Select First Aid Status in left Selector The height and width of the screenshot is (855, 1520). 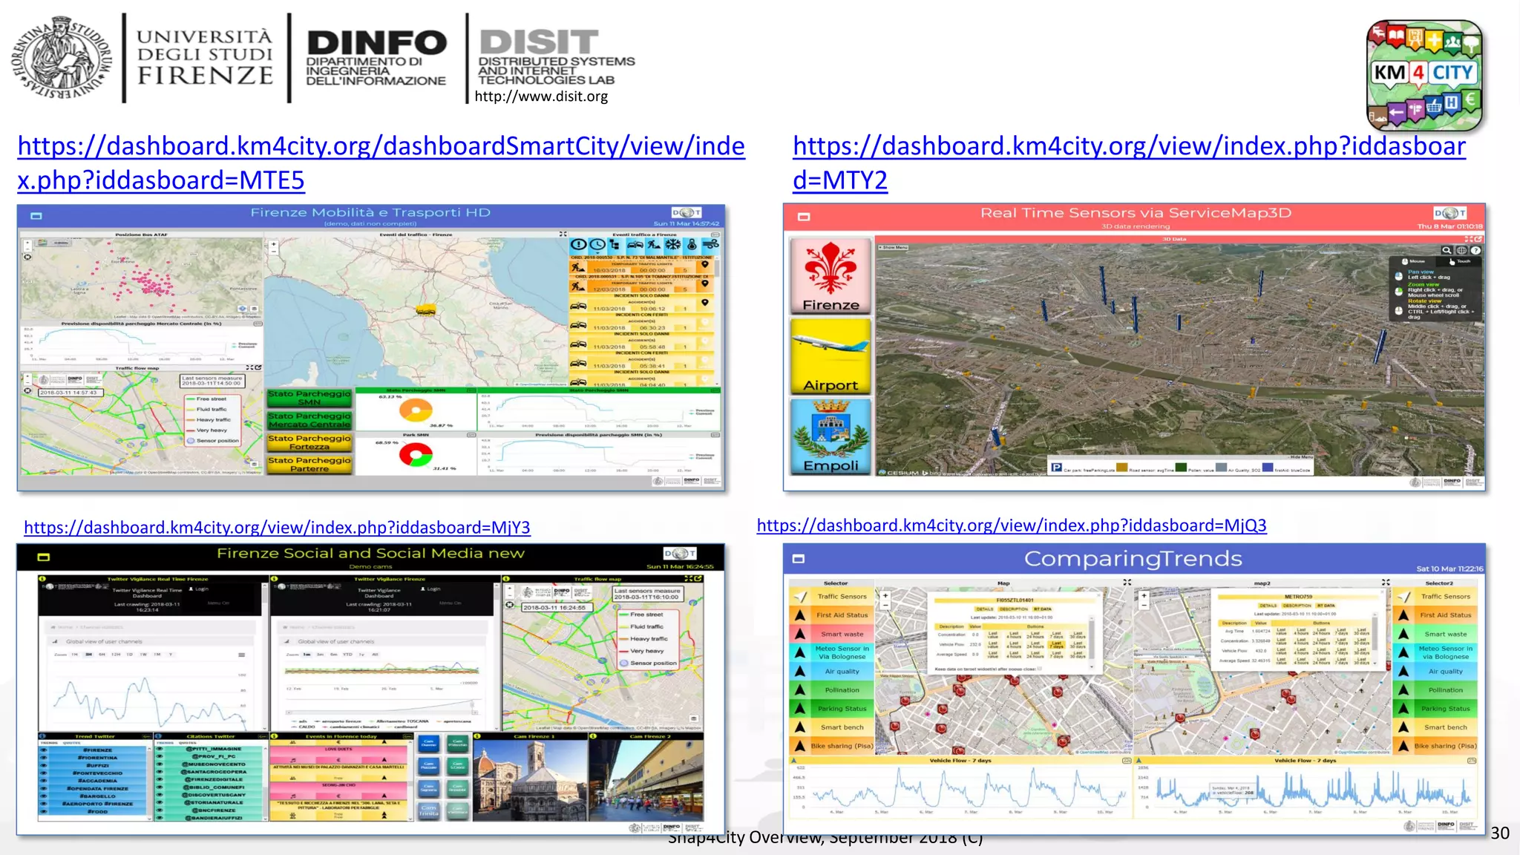[831, 615]
